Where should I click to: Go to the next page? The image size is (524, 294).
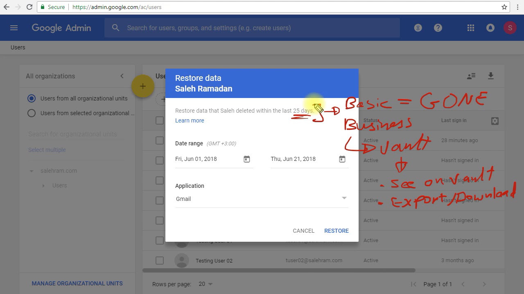coord(484,284)
